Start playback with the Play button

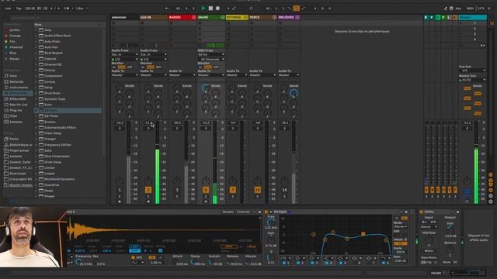[x=203, y=9]
